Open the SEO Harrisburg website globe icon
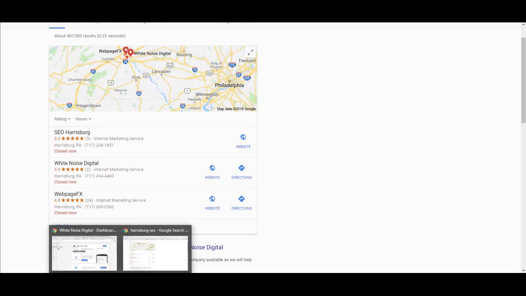Viewport: 526px width, 296px height. pos(243,137)
